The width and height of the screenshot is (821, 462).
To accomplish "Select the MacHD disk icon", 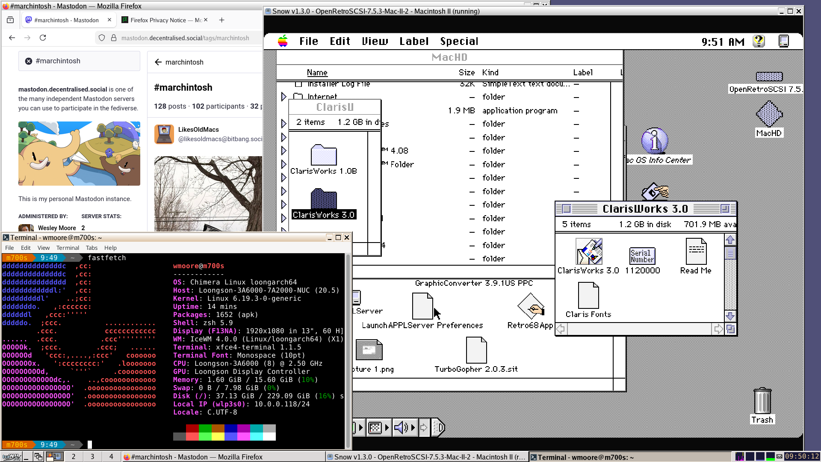I will (768, 114).
